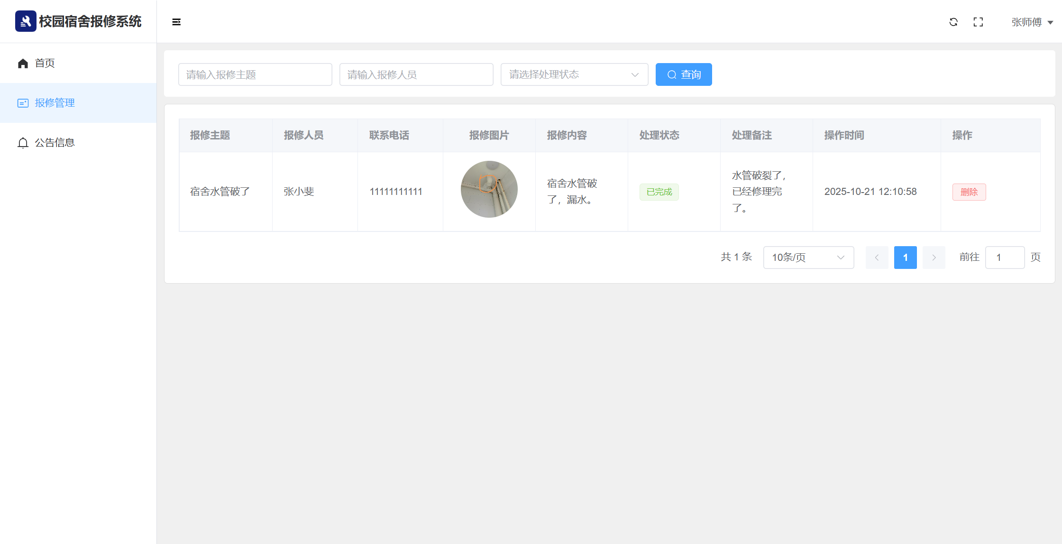
Task: Open the repair photo thumbnail
Action: tap(489, 189)
